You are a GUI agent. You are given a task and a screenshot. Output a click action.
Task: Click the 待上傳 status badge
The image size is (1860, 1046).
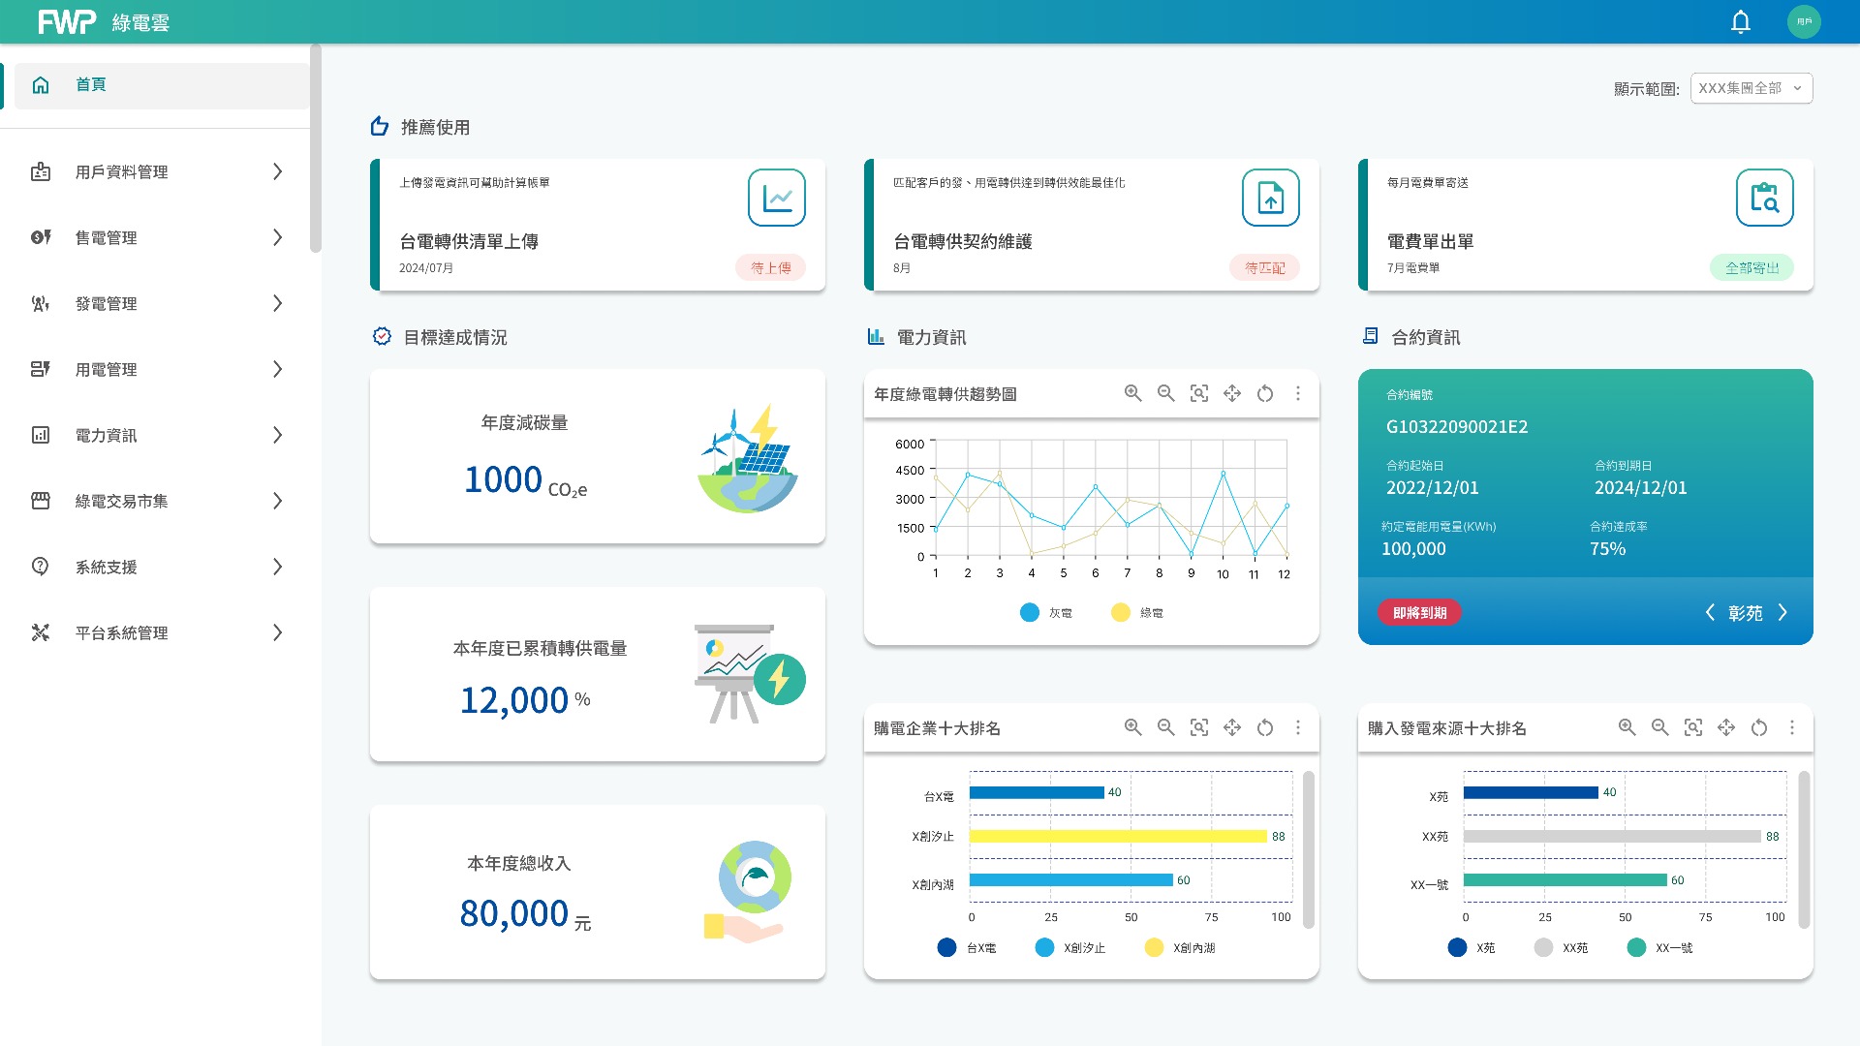pos(770,268)
